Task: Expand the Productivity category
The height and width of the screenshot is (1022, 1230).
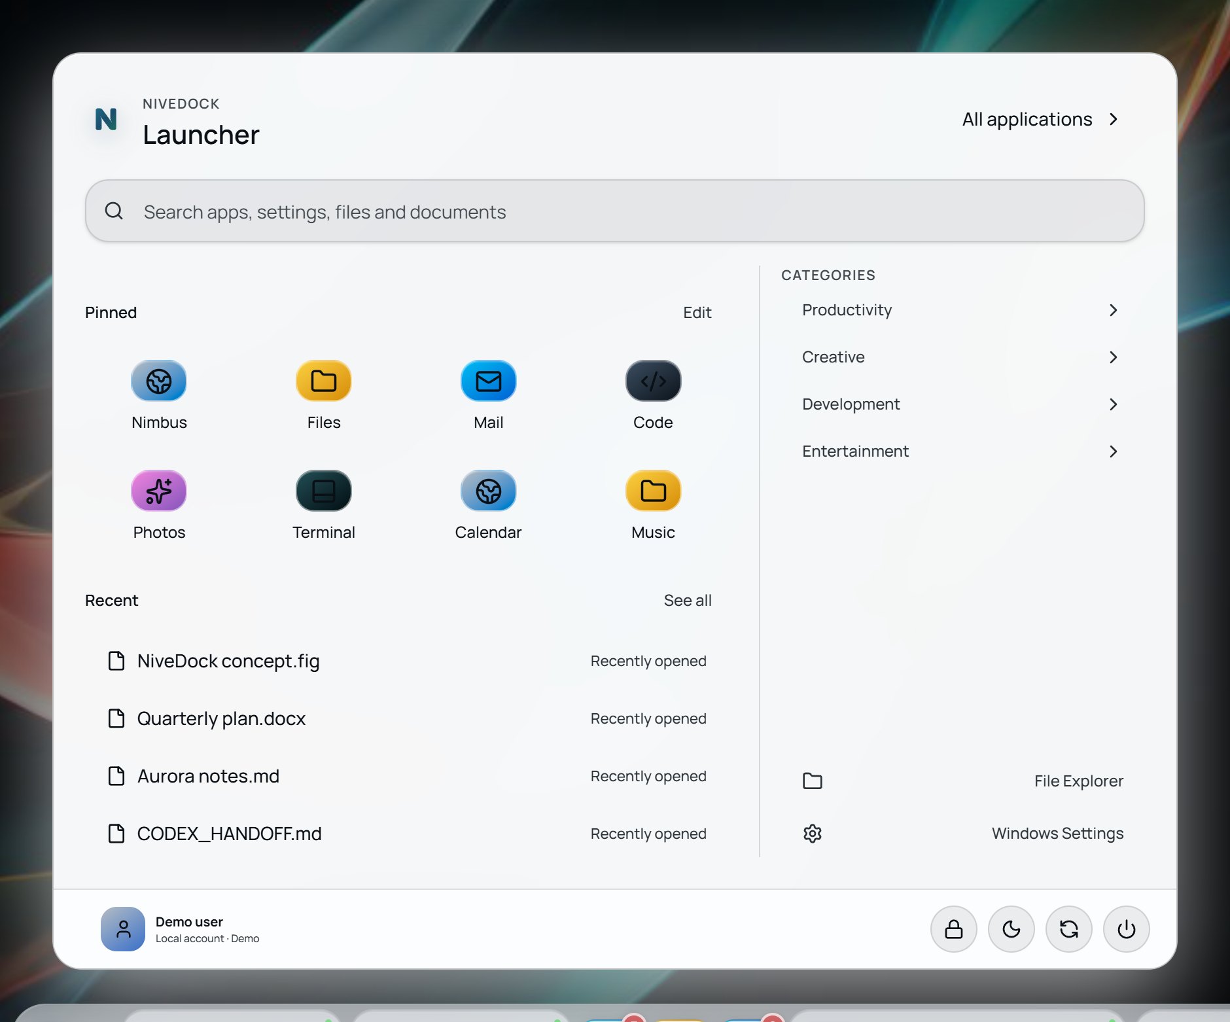Action: 960,310
